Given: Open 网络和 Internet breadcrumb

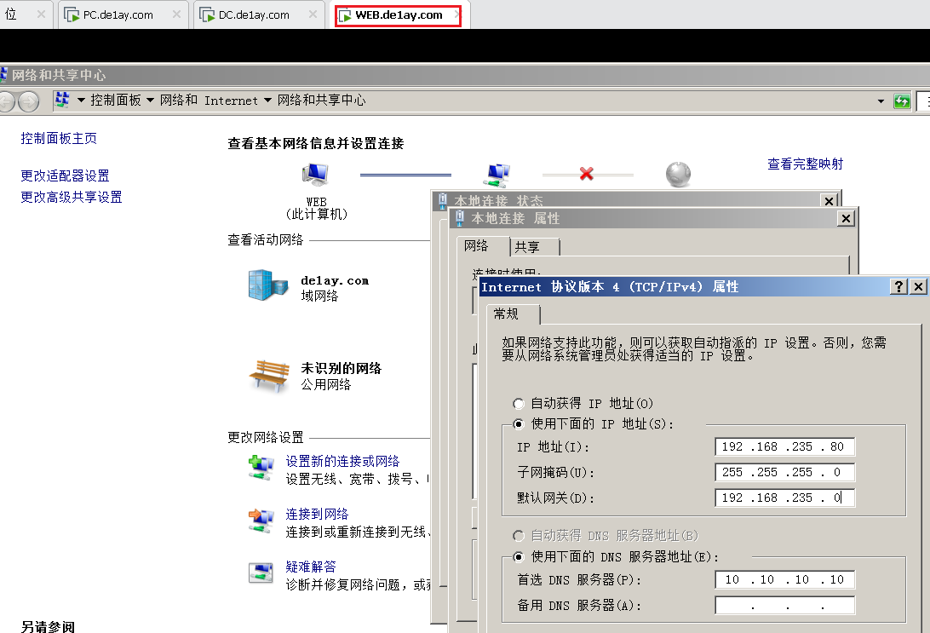Looking at the screenshot, I should 209,101.
